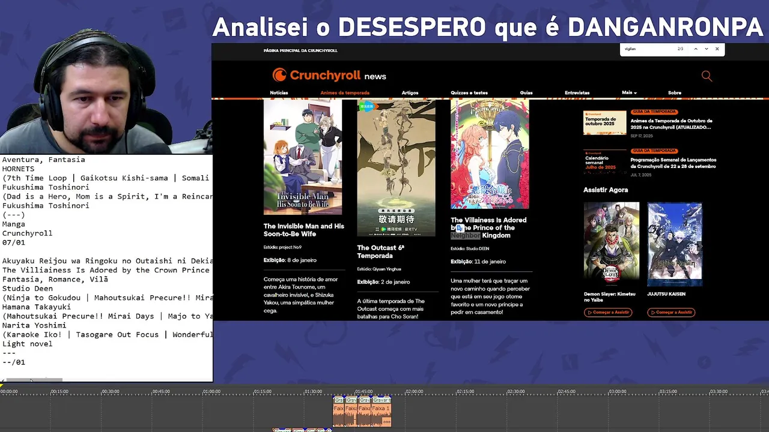Click the '07/01' line in text editor
The image size is (769, 432).
[x=13, y=242]
